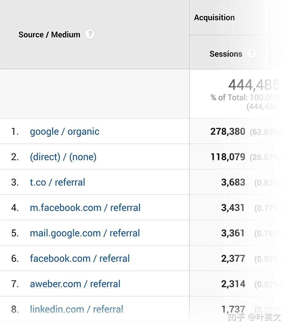Image resolution: width=288 pixels, height=329 pixels.
Task: Select the Acquisition column group header
Action: coord(214,17)
